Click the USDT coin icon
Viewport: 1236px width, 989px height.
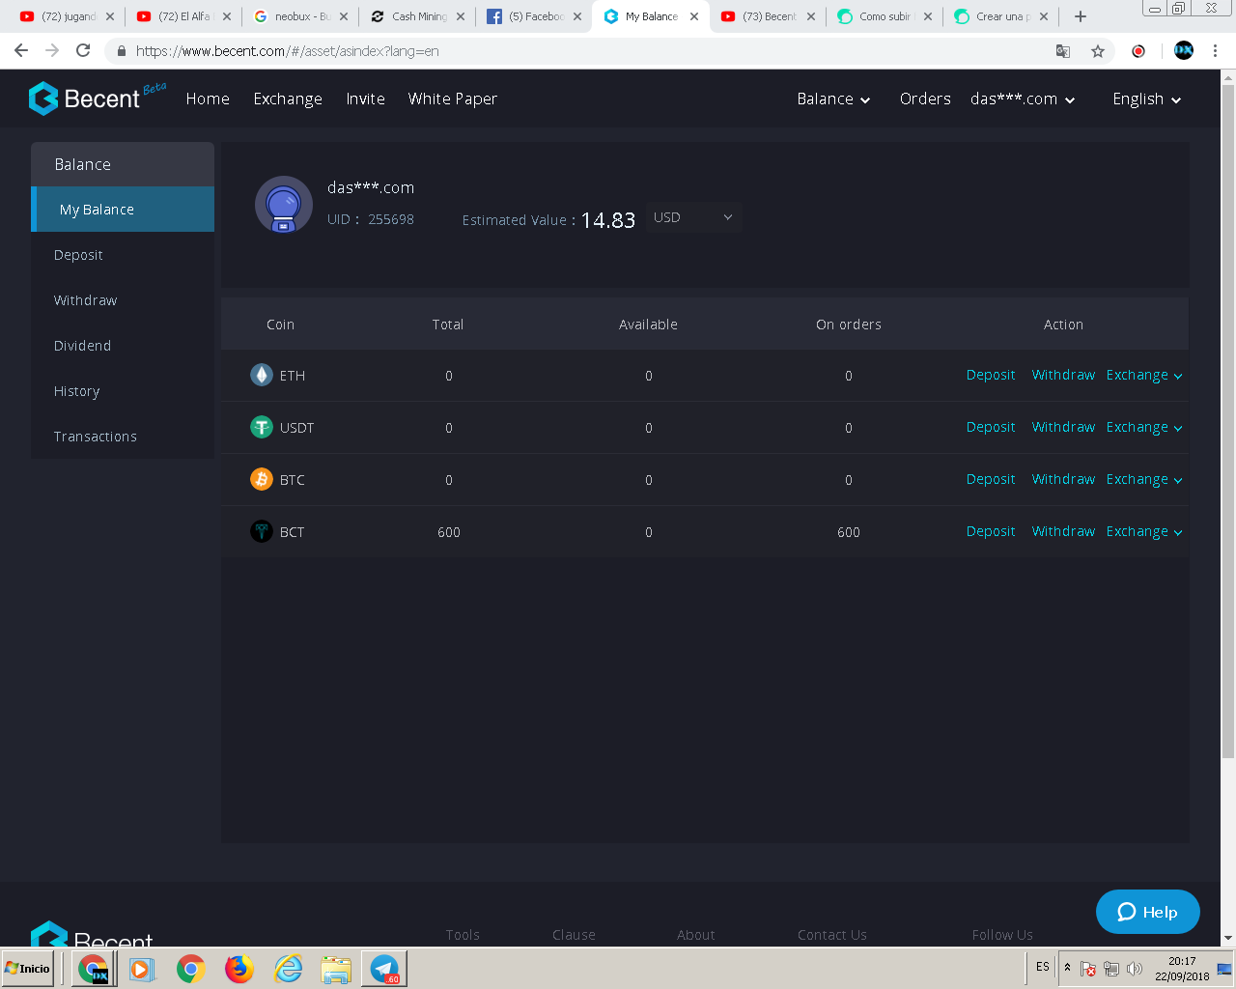pos(262,427)
